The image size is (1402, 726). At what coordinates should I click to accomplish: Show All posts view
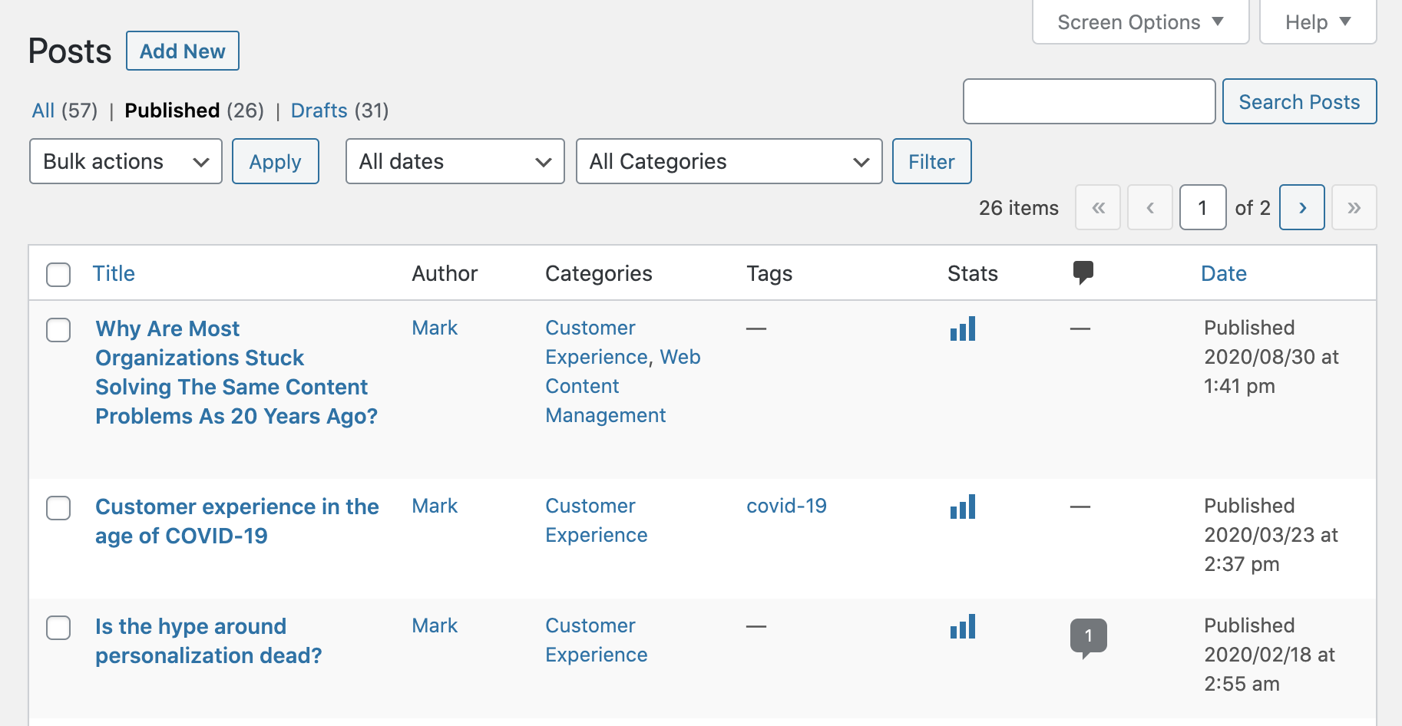coord(43,111)
